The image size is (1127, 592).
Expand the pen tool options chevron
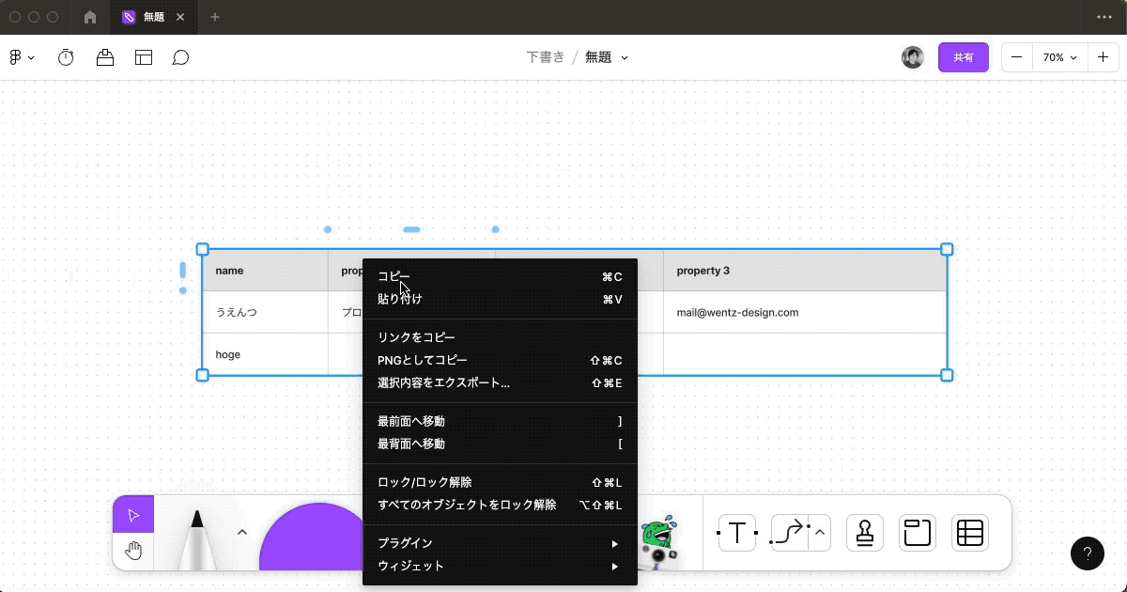(241, 531)
